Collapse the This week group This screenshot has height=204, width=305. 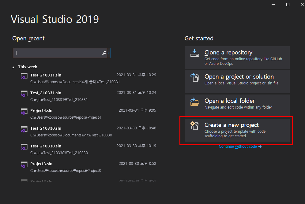[13, 67]
